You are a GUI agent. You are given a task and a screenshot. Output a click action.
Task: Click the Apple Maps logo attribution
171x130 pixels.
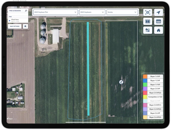(10, 118)
